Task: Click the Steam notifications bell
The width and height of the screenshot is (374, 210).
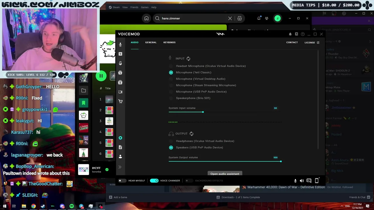Action: tap(259, 18)
